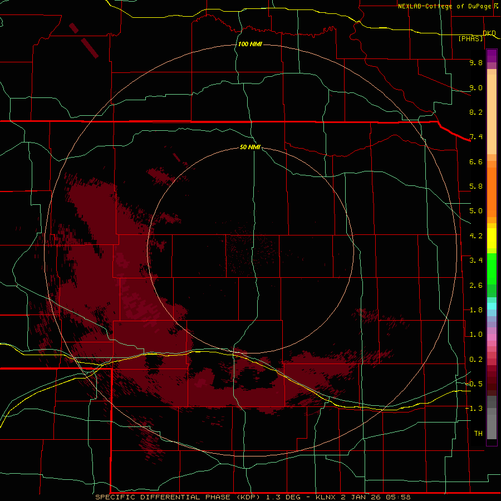This screenshot has height=501, width=501.
Task: Click the 8.2 color scale value
Action: click(476, 112)
